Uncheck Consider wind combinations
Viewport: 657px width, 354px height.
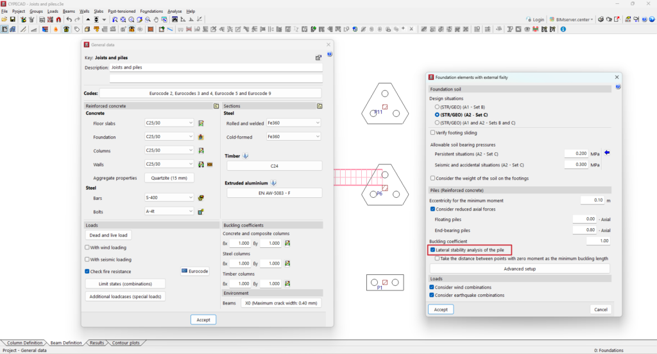click(432, 287)
